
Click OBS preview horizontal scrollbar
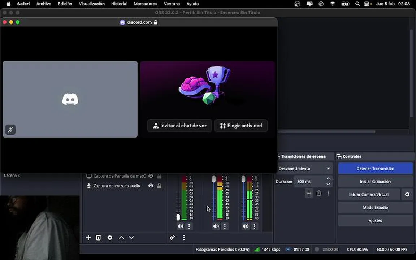[326, 132]
